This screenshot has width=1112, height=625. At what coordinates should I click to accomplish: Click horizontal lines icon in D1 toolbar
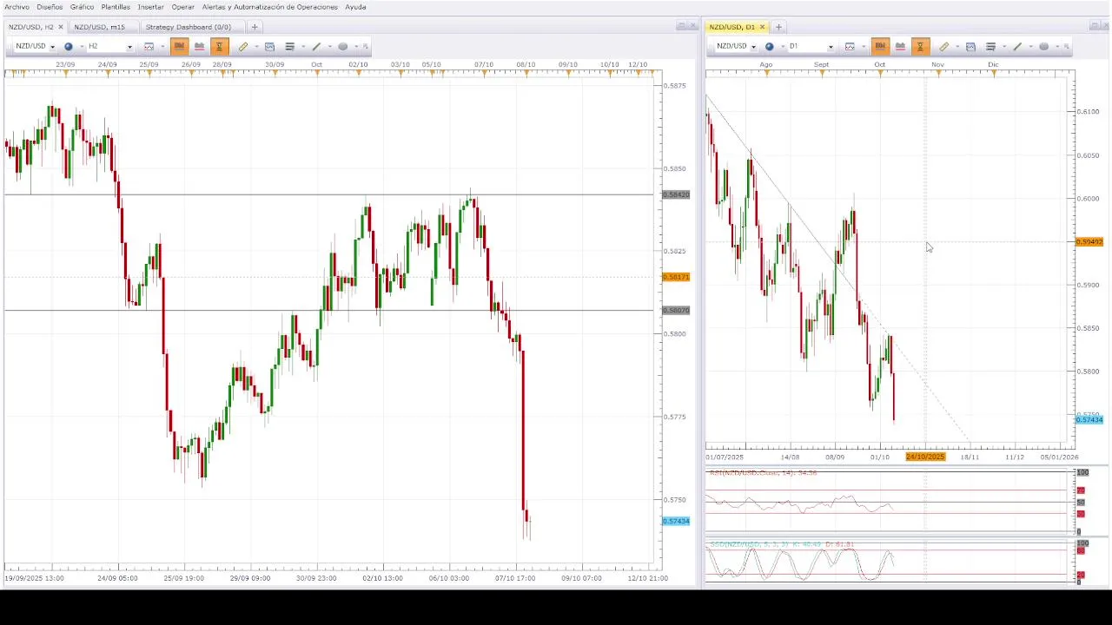click(990, 47)
